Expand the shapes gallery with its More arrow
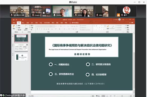Screen dimensions: 147x97 [105, 29]
